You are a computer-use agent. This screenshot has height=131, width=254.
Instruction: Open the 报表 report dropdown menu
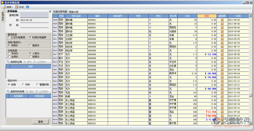click(8, 7)
